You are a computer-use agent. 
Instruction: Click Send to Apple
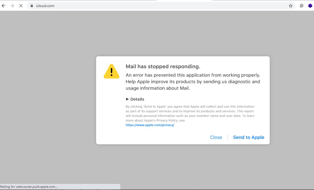tap(249, 137)
